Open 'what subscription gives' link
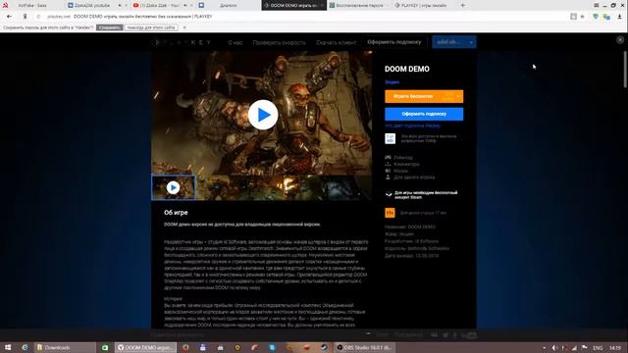628x353 pixels. 412,126
